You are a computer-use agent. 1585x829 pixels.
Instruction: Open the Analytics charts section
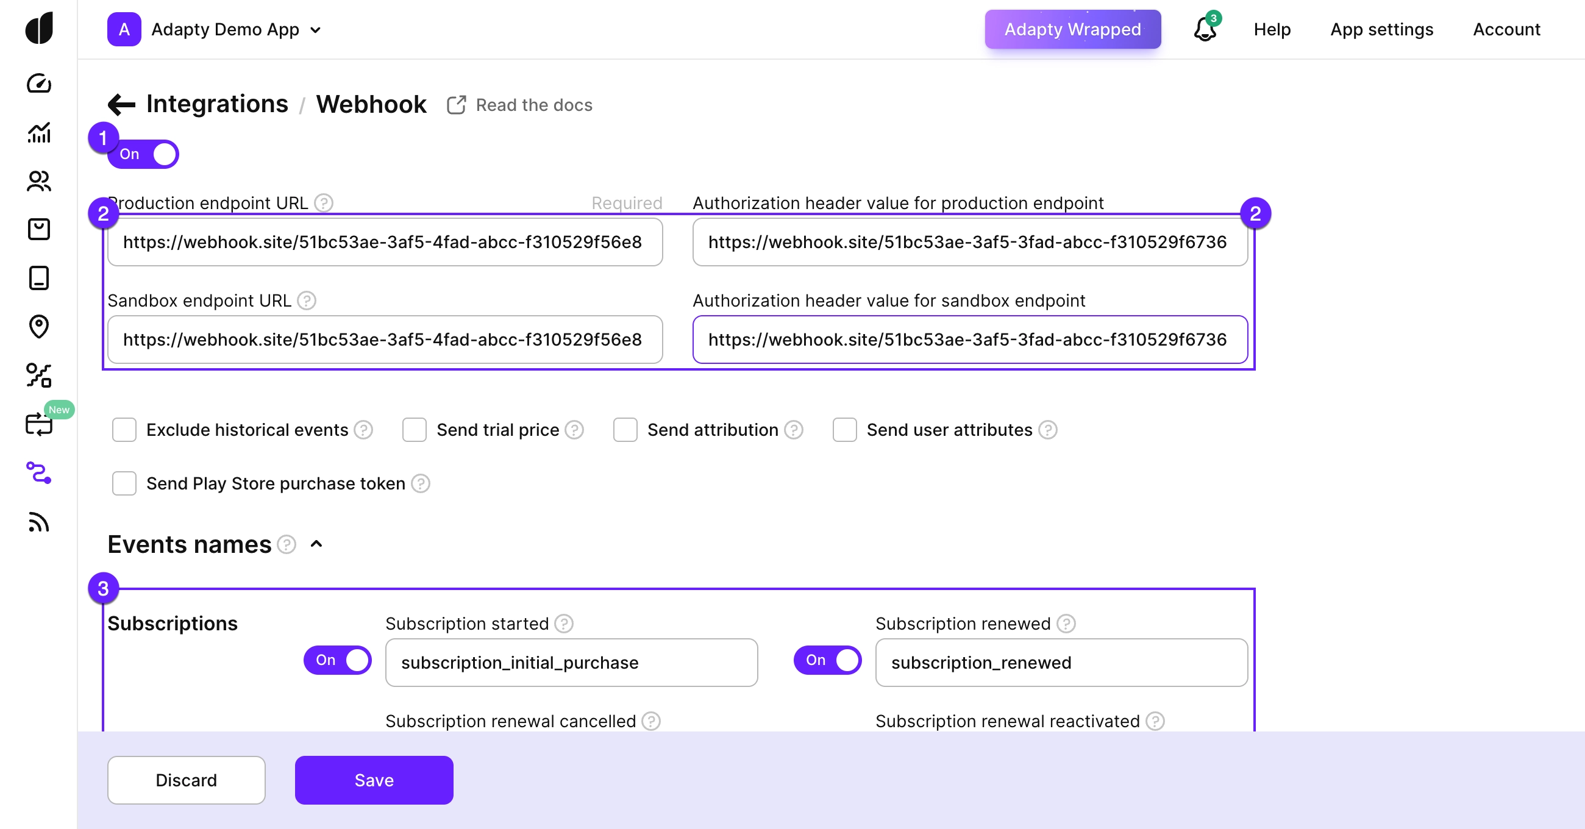pyautogui.click(x=39, y=133)
